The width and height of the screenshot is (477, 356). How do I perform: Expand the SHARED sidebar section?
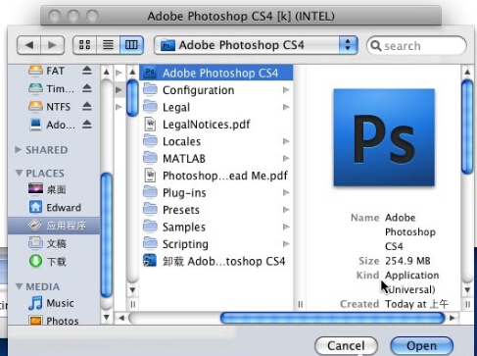(x=19, y=150)
